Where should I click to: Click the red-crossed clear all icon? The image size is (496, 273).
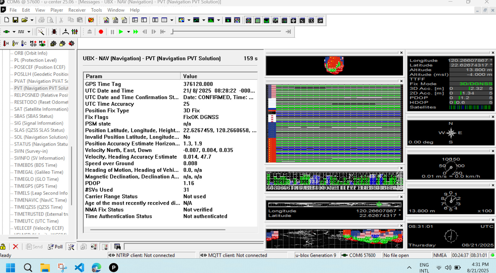pos(91,20)
